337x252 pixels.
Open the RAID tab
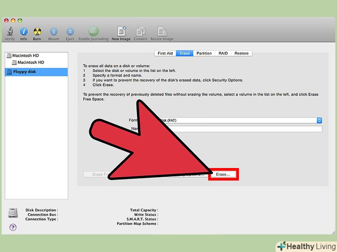[223, 54]
